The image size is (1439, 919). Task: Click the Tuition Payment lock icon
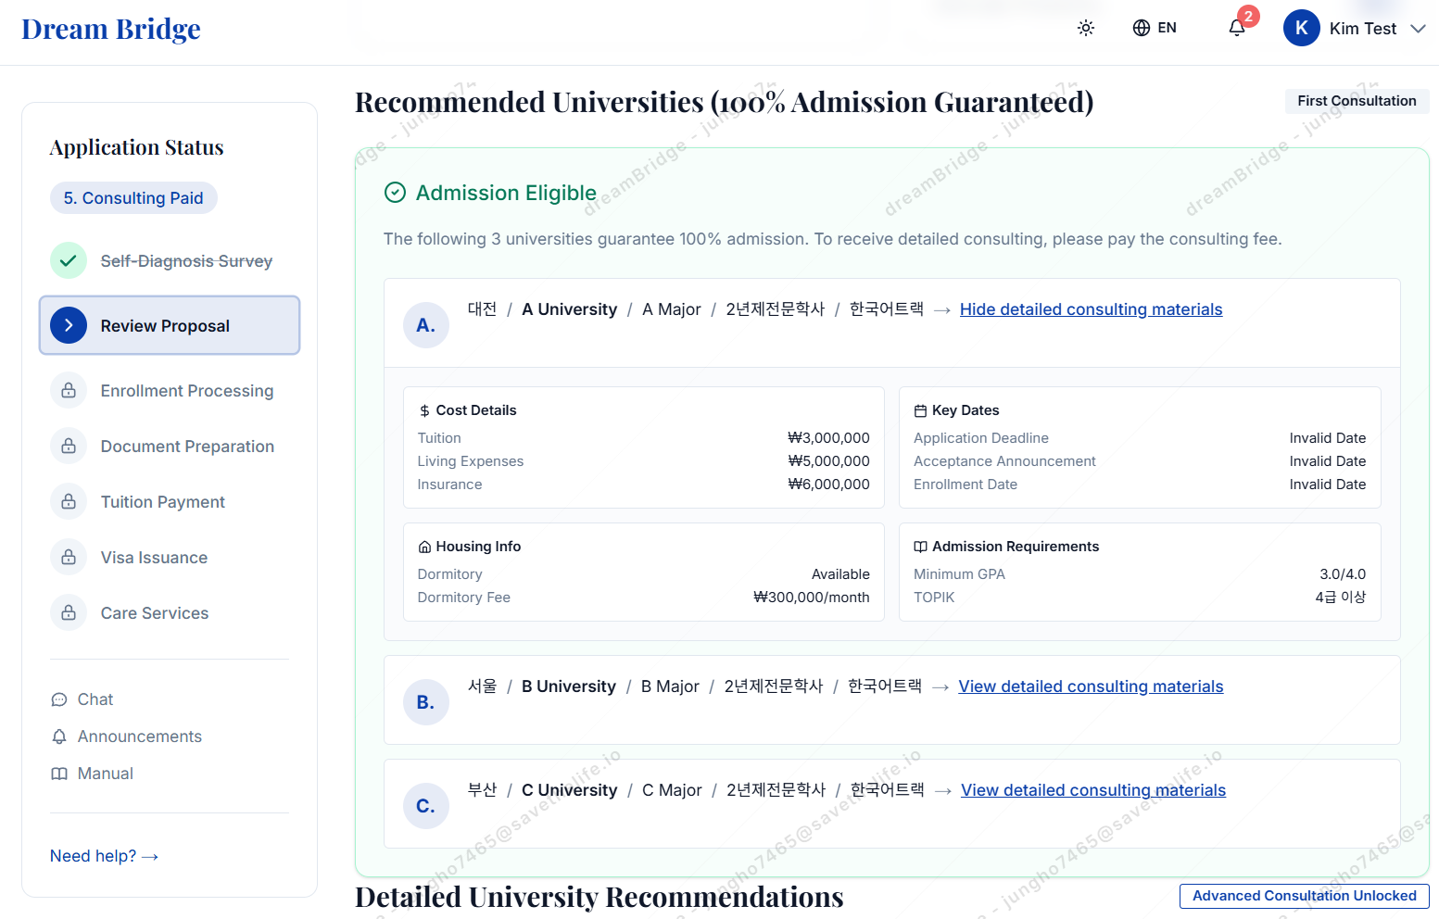coord(69,502)
